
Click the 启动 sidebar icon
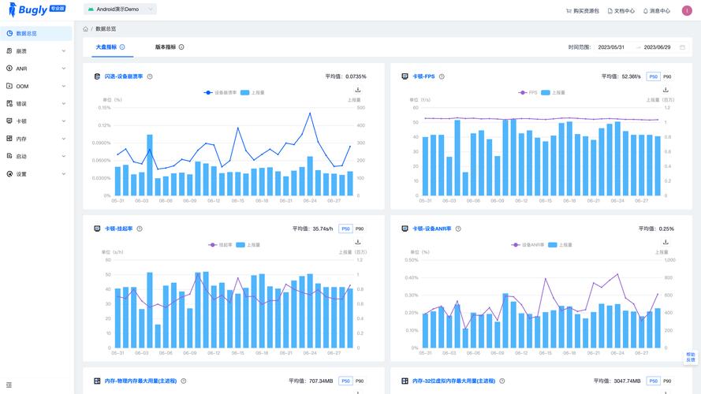pyautogui.click(x=9, y=156)
